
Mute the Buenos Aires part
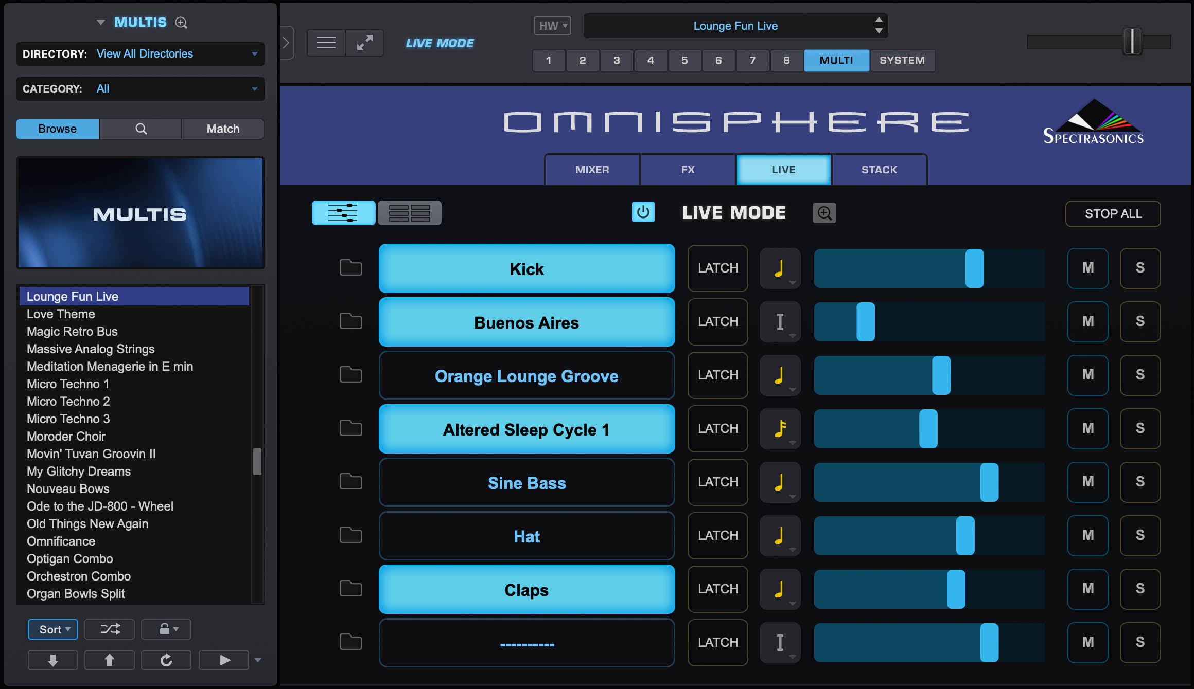point(1087,322)
